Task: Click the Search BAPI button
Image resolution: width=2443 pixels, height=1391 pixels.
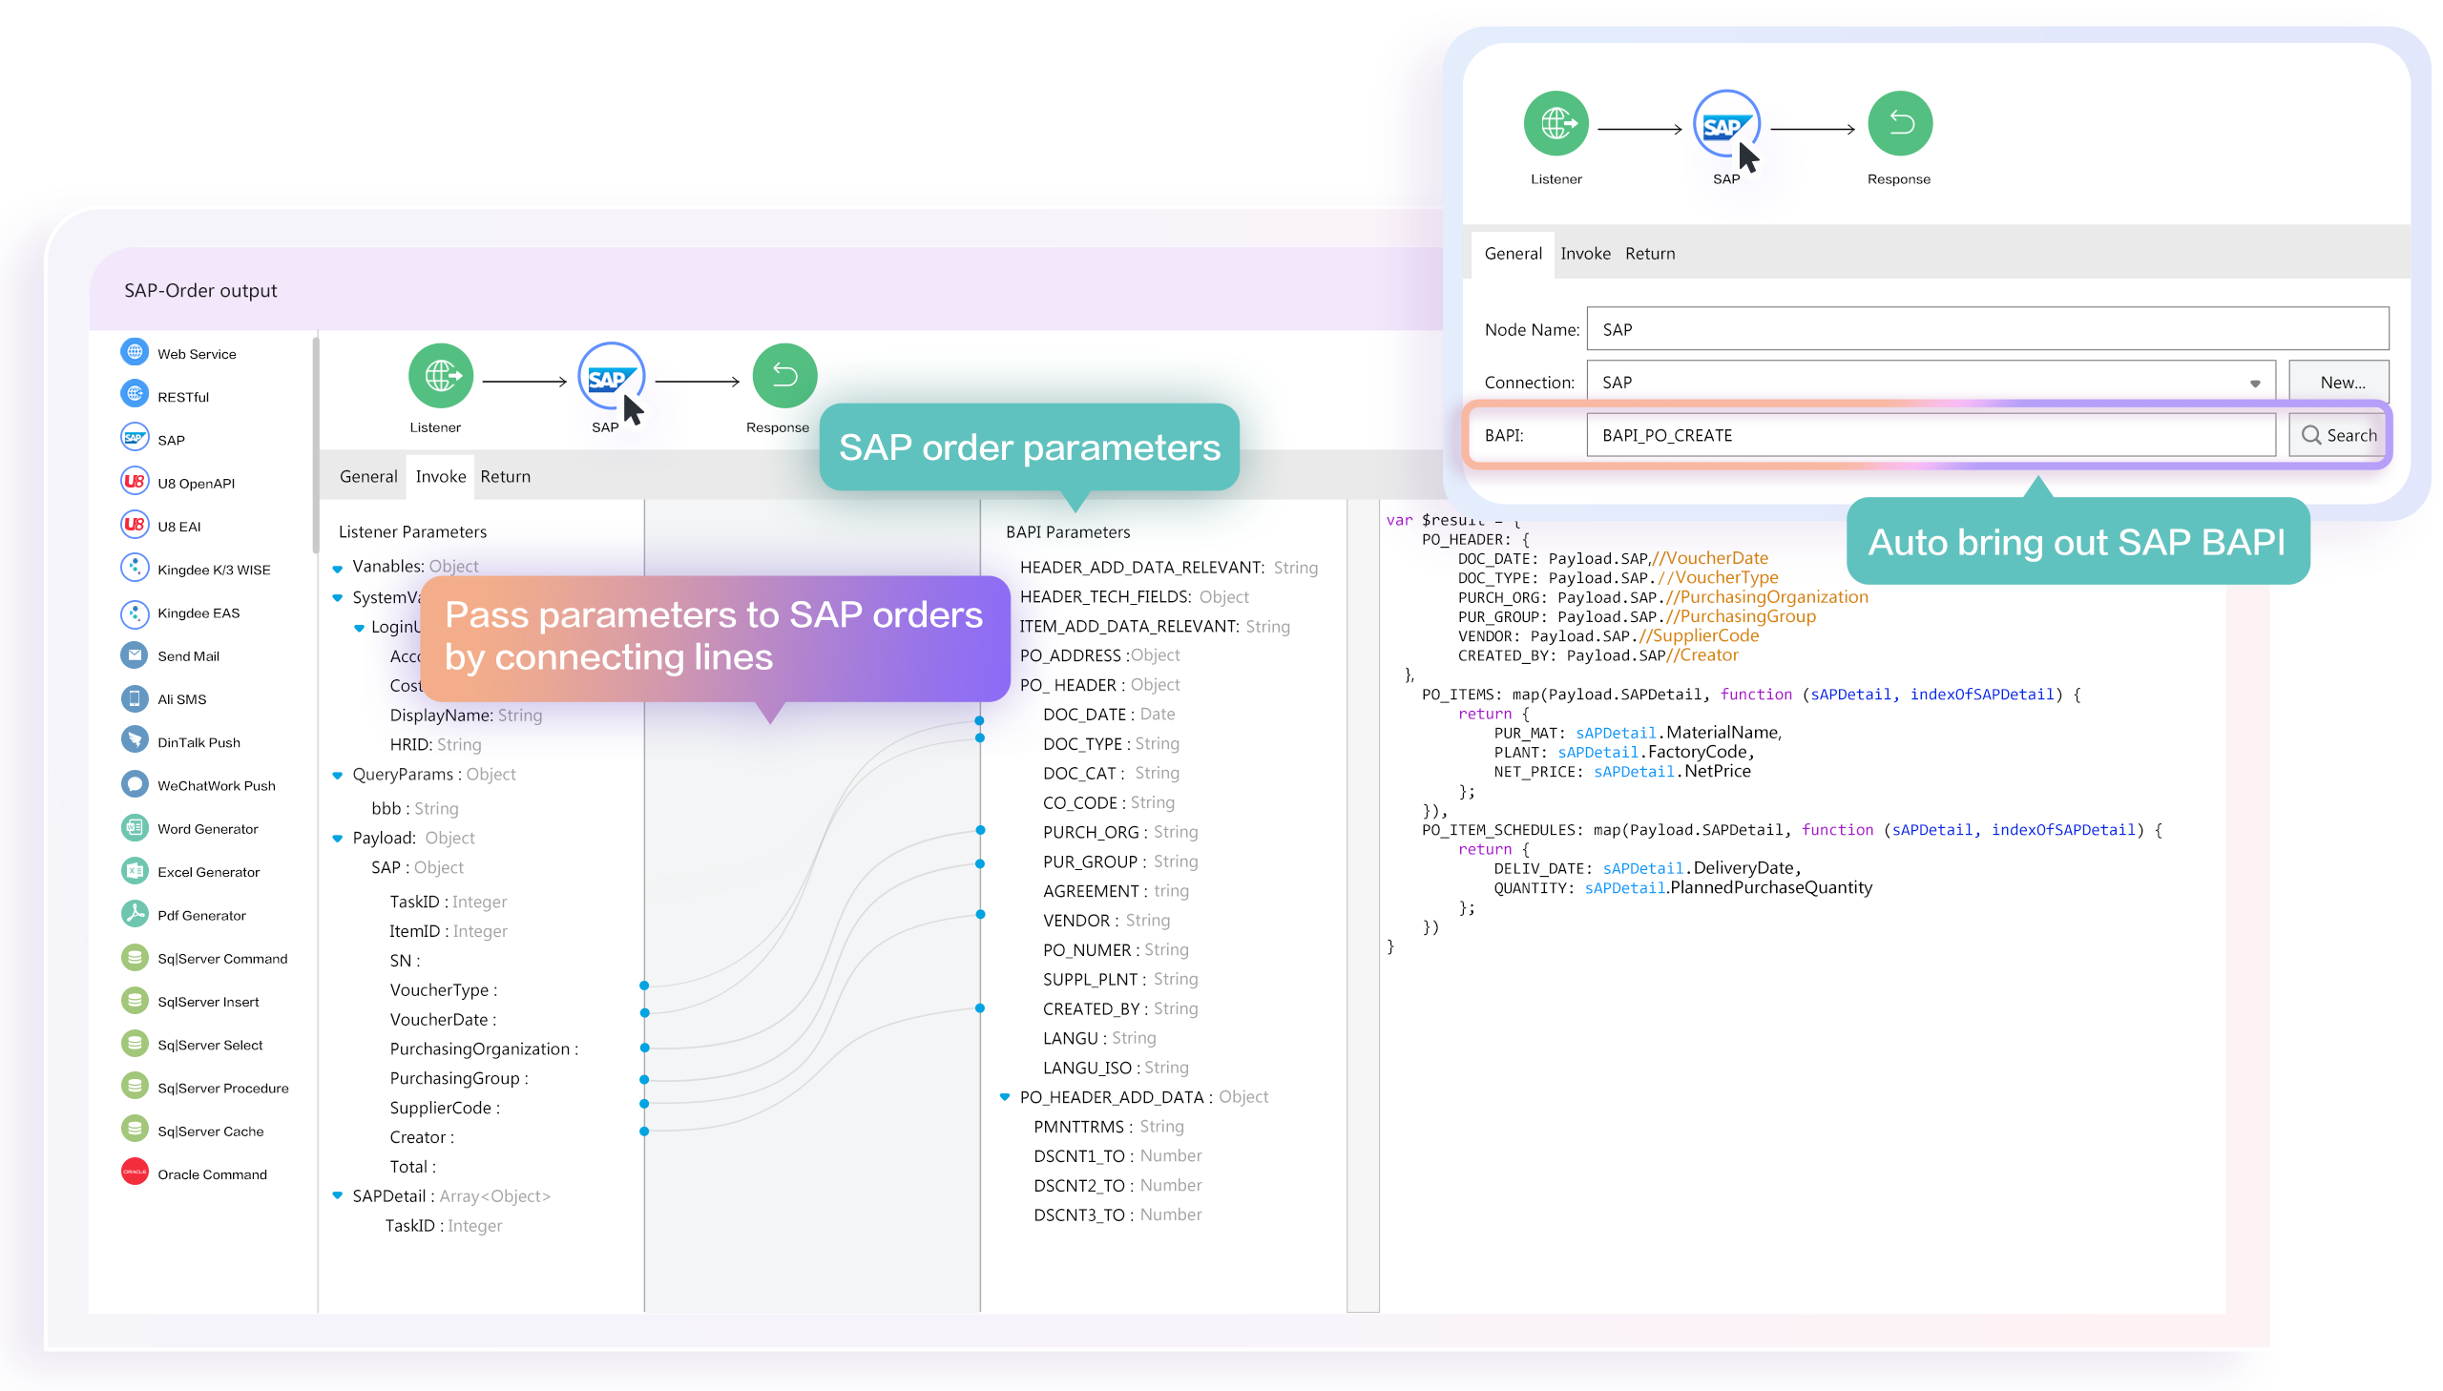Action: click(x=2338, y=435)
